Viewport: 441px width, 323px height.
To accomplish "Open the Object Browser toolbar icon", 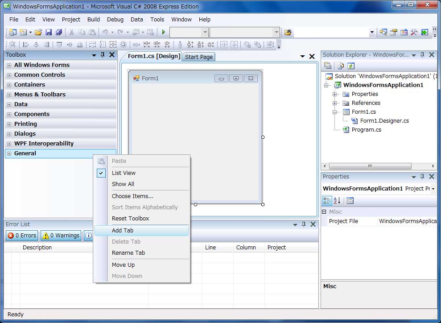I will coord(404,32).
